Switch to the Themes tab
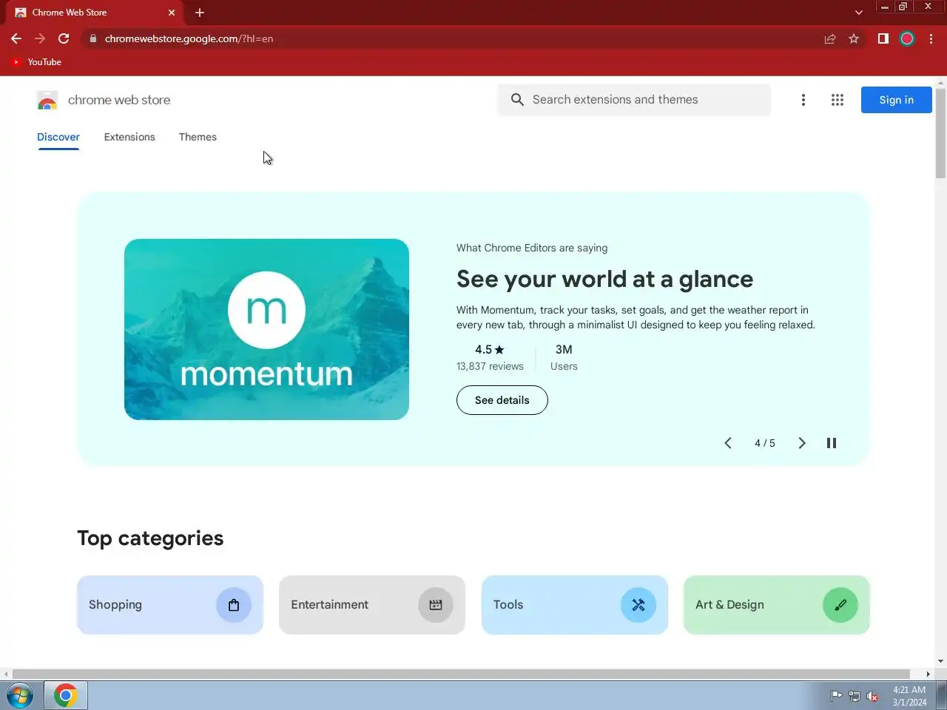Screen dimensions: 947x710 [x=198, y=138]
